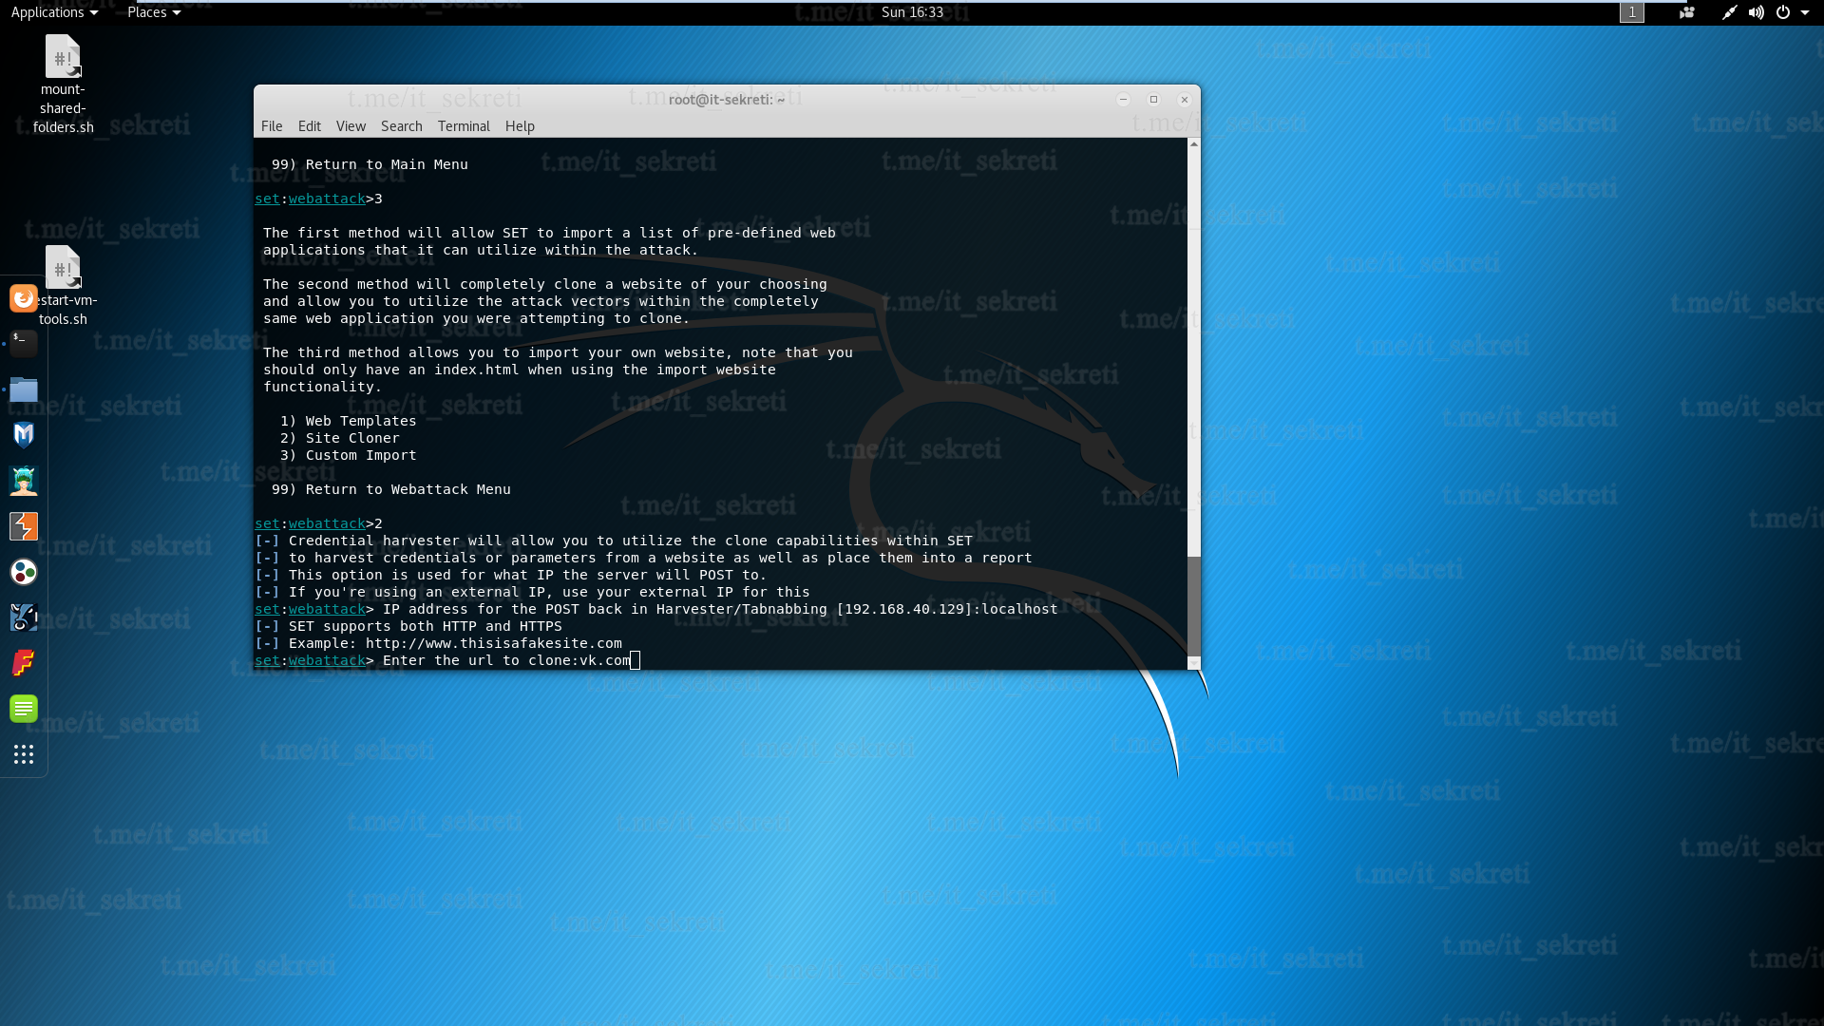Screen dimensions: 1824x1026
Task: Click the terminal vertical scrollbar thumb
Action: coord(1194,605)
